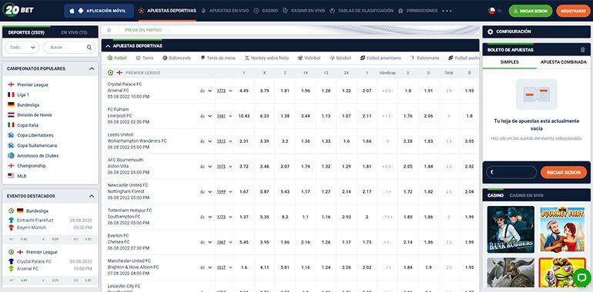Click the Aplicación Móvil button
This screenshot has width=593, height=292.
(99, 11)
